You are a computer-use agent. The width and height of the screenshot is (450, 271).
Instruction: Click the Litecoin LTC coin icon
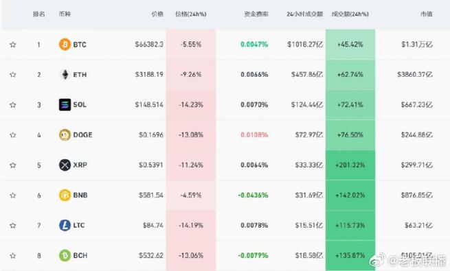(65, 225)
